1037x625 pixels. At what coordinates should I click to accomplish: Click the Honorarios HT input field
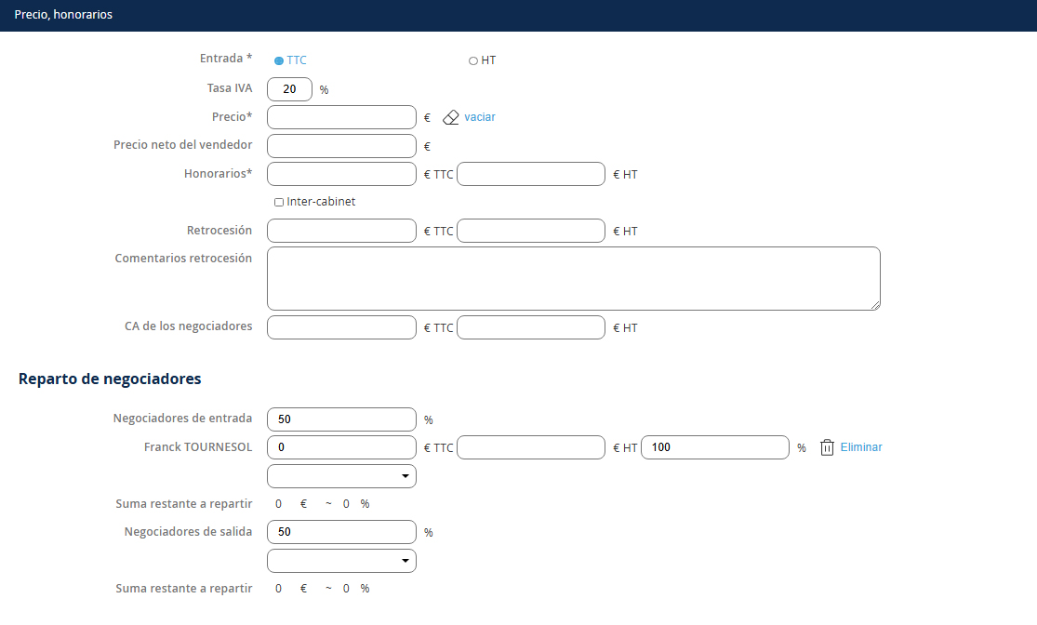pos(531,174)
